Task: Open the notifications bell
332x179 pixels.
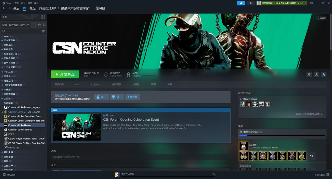Action: [250, 3]
